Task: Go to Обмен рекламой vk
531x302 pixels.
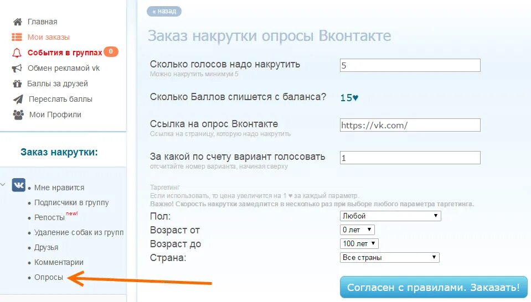Action: [x=64, y=69]
